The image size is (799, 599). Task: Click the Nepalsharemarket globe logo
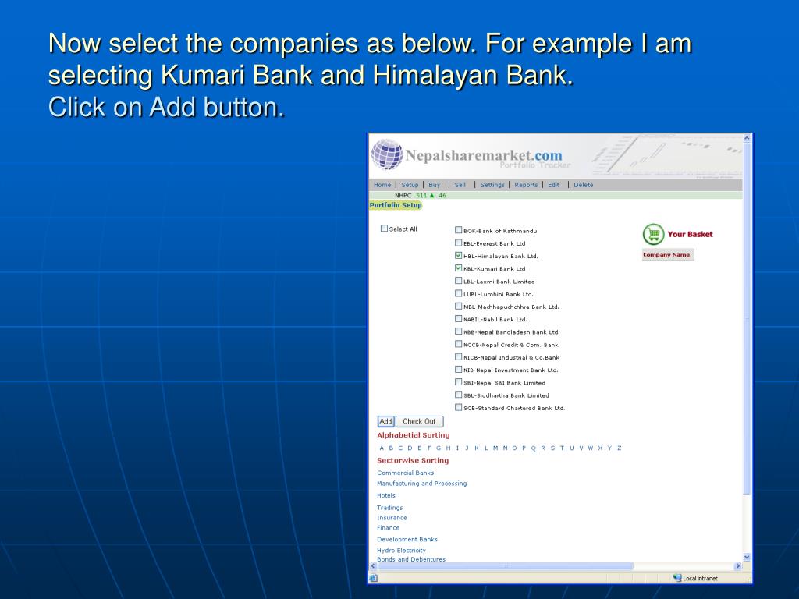click(387, 154)
